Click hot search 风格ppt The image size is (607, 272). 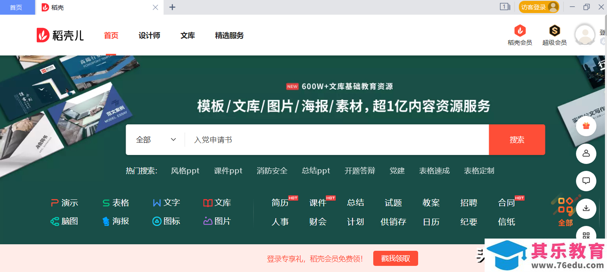click(x=185, y=171)
